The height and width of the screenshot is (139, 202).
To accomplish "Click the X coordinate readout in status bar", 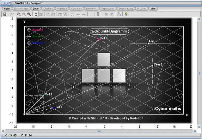I will 10,136.
